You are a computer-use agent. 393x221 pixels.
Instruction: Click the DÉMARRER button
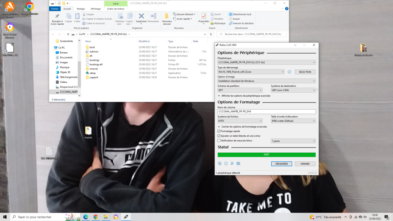pyautogui.click(x=281, y=164)
